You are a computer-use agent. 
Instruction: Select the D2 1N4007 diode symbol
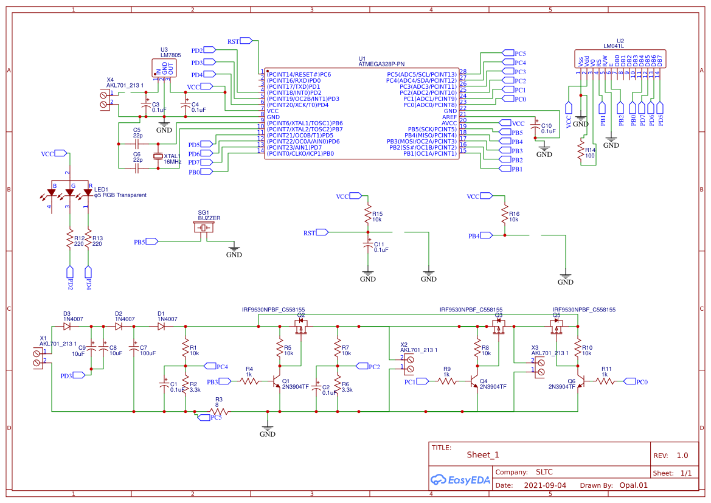coord(119,326)
